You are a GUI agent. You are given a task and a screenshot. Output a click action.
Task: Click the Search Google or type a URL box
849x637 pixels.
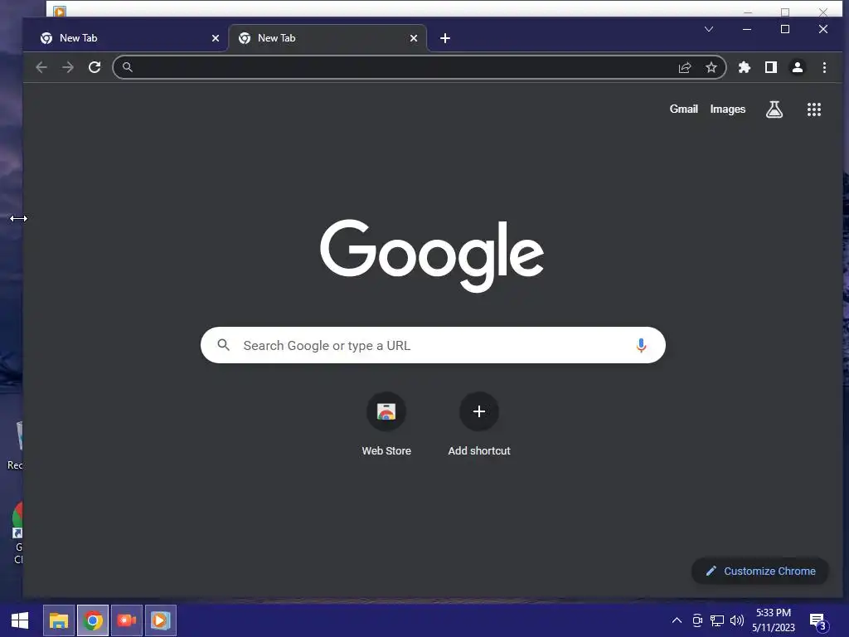coord(433,345)
